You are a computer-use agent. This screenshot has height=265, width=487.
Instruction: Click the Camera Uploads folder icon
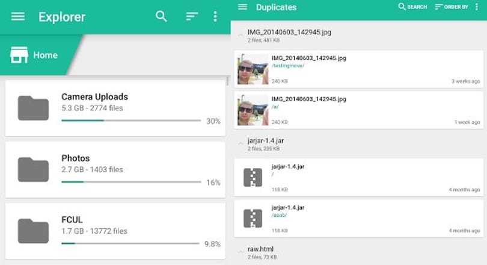pyautogui.click(x=33, y=108)
